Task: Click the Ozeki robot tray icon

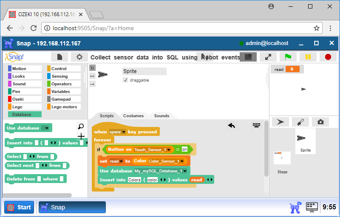Action: tap(295, 207)
